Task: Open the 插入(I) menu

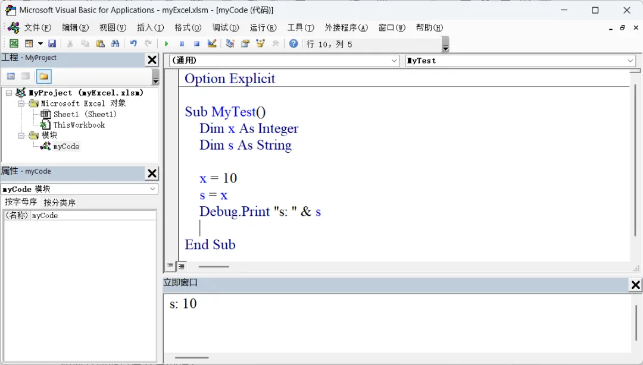Action: point(150,28)
